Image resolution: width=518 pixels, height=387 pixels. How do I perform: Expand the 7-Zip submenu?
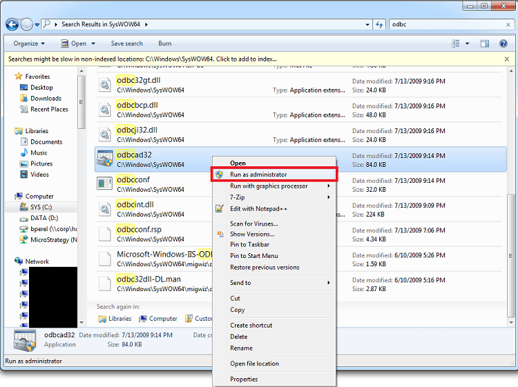274,197
